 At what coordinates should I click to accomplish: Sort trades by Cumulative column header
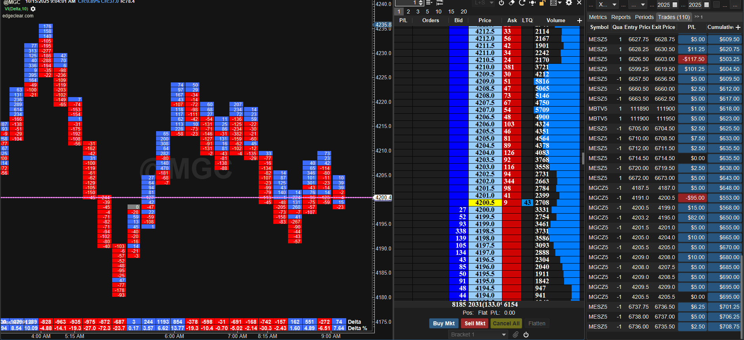coord(721,27)
